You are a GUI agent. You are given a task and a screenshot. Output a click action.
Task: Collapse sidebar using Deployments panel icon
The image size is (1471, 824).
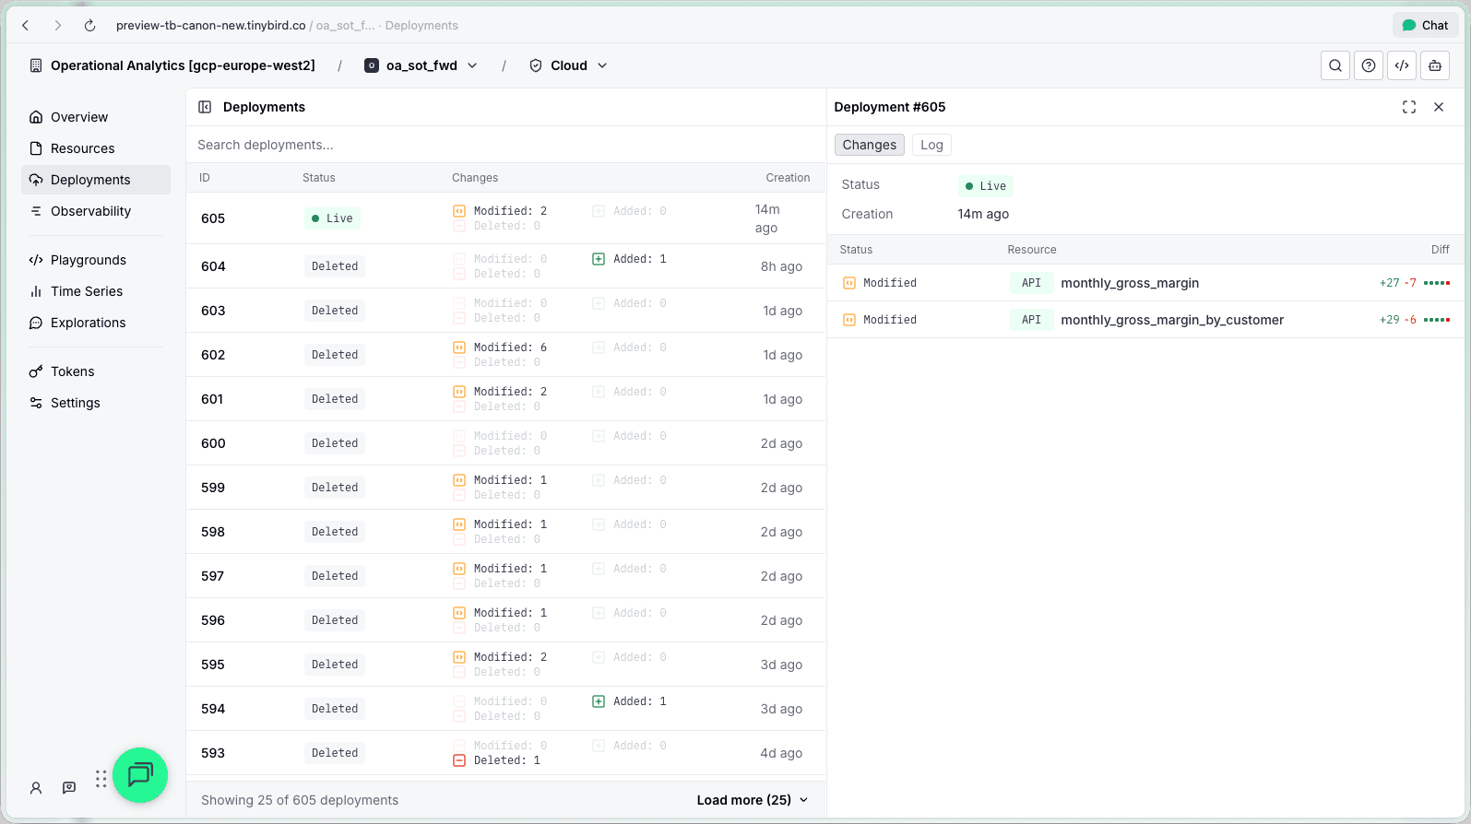click(x=205, y=107)
